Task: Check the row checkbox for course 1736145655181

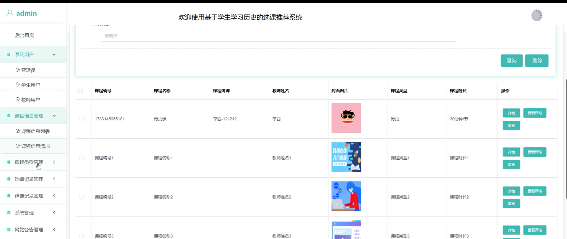Action: coord(82,119)
